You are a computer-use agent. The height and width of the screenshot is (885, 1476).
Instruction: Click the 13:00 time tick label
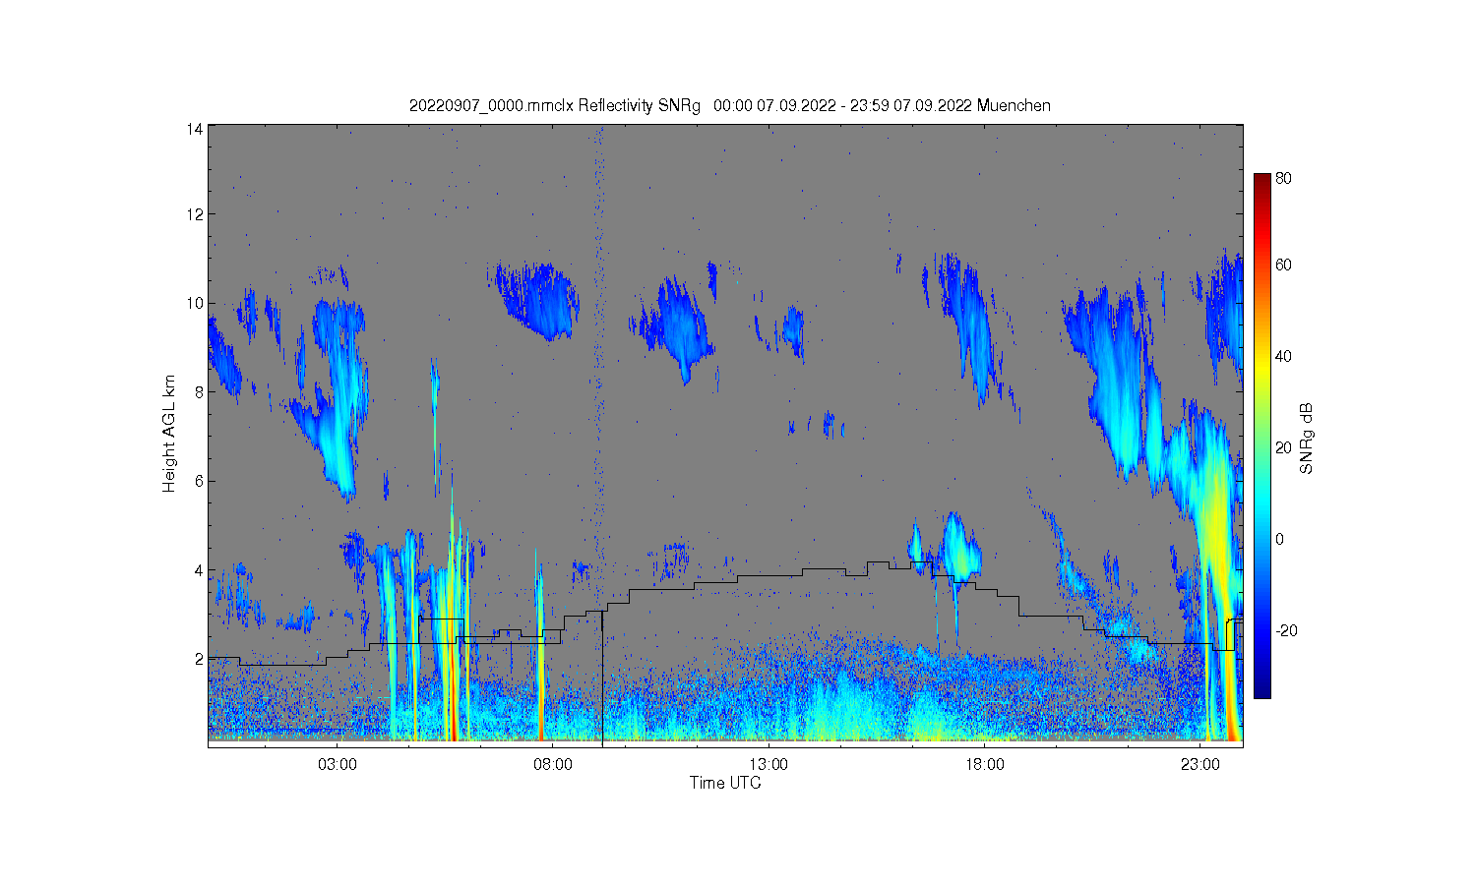click(769, 764)
